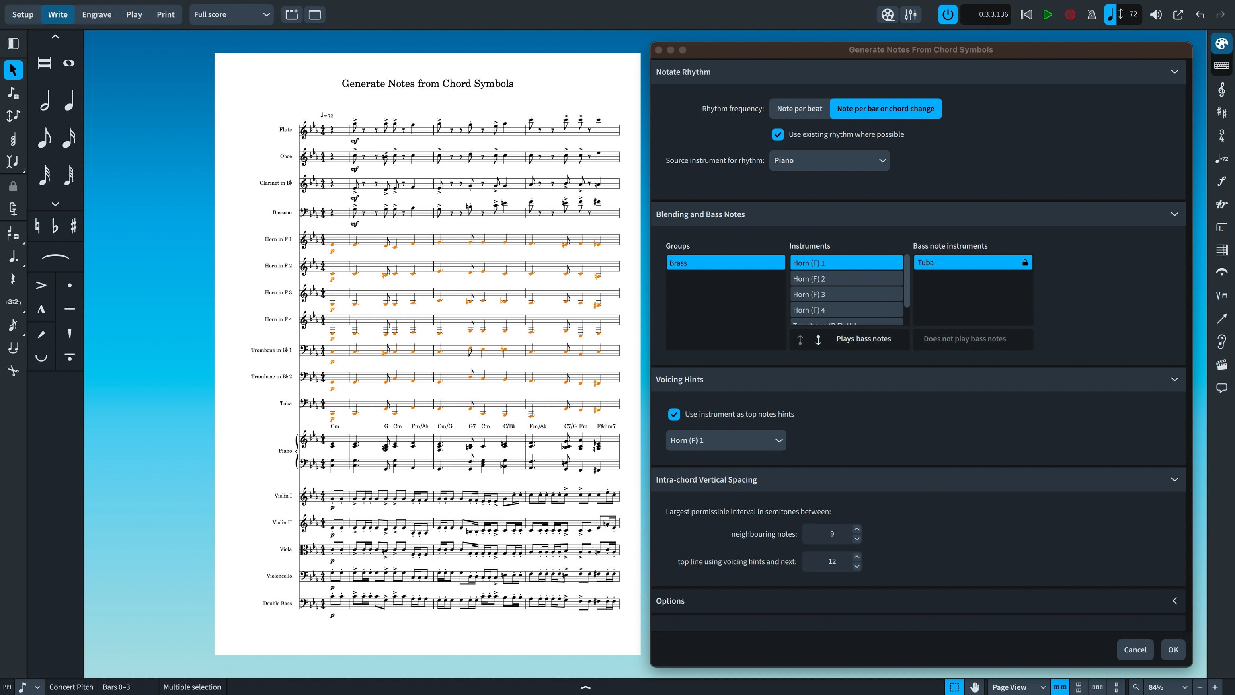Show the video window icon
1235x695 pixels.
point(887,14)
